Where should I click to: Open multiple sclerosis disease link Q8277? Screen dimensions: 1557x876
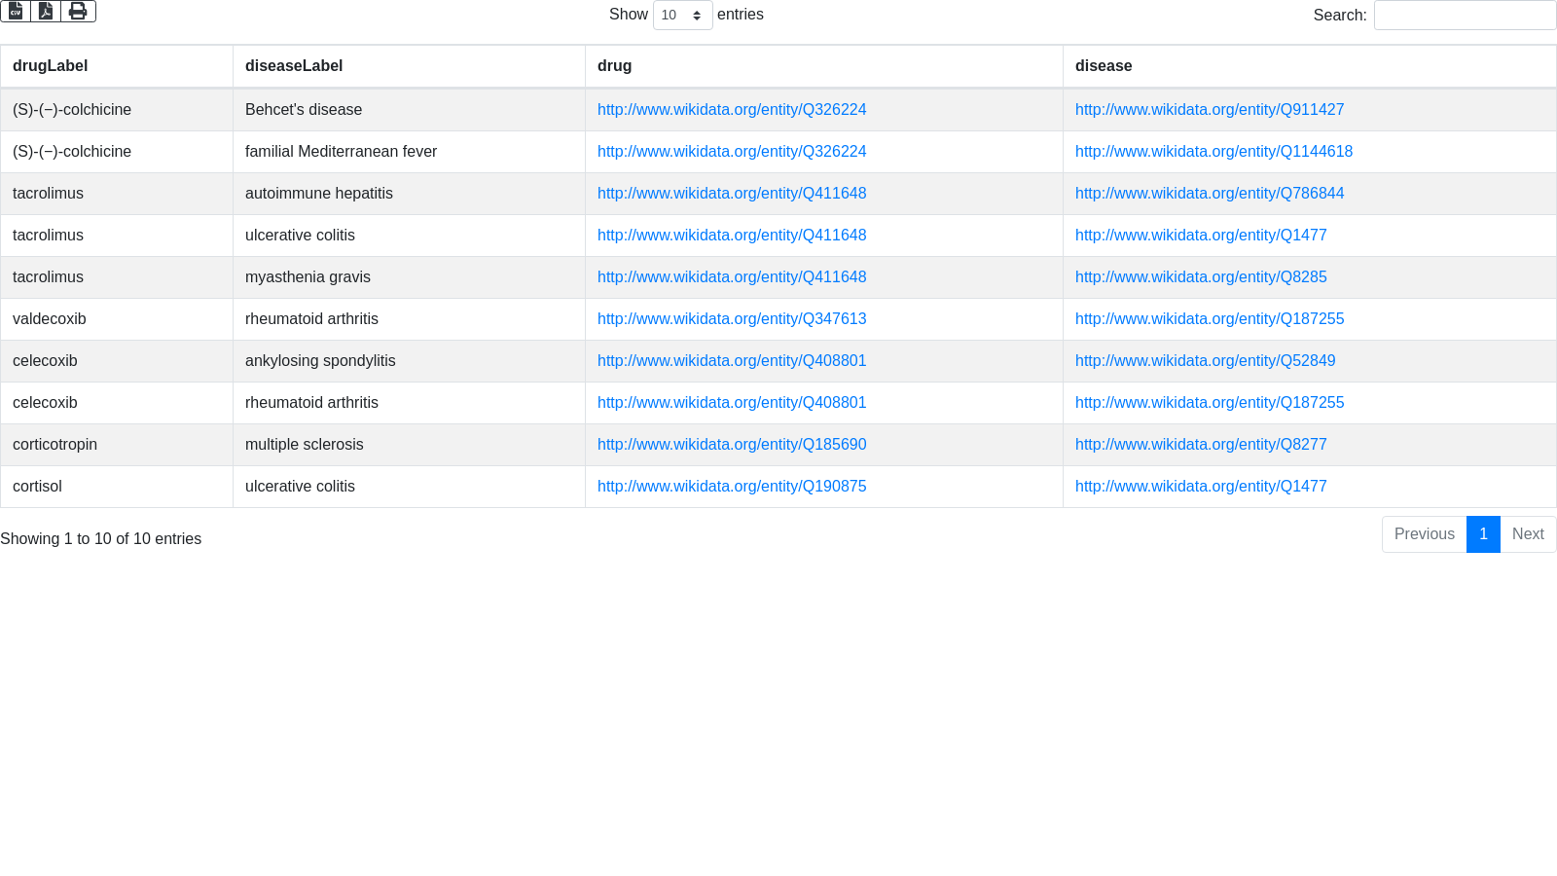[x=1201, y=445]
